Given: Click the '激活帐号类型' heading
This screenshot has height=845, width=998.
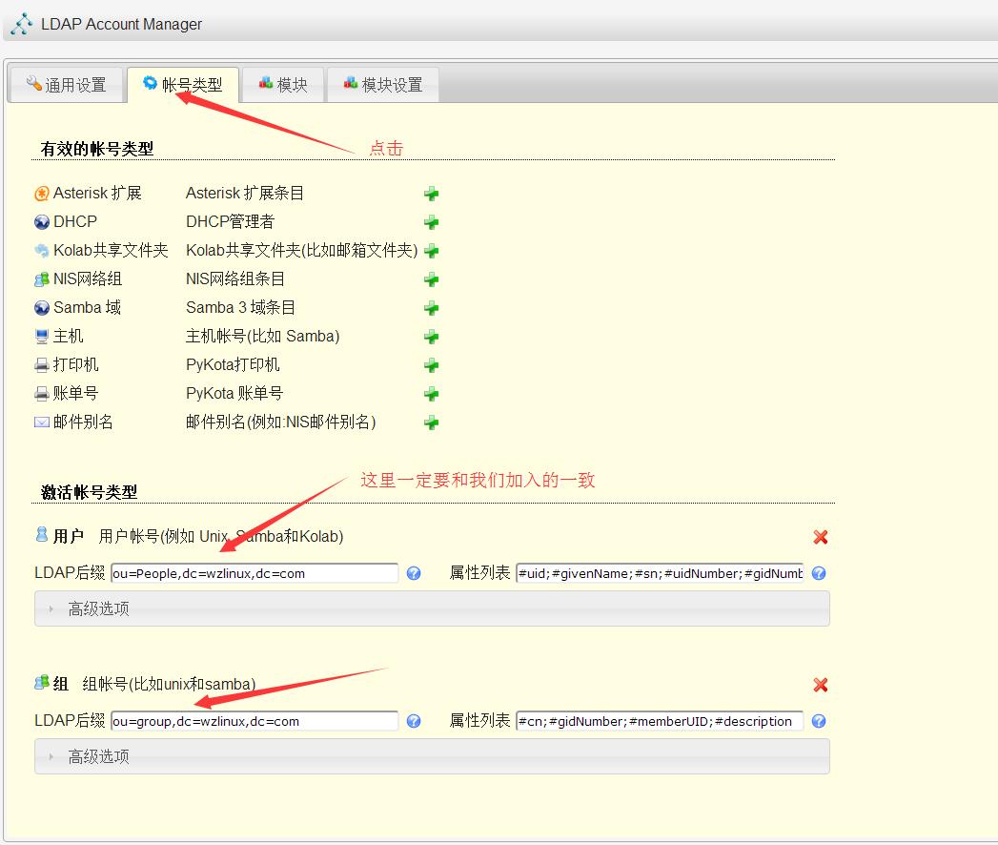Looking at the screenshot, I should [x=89, y=492].
